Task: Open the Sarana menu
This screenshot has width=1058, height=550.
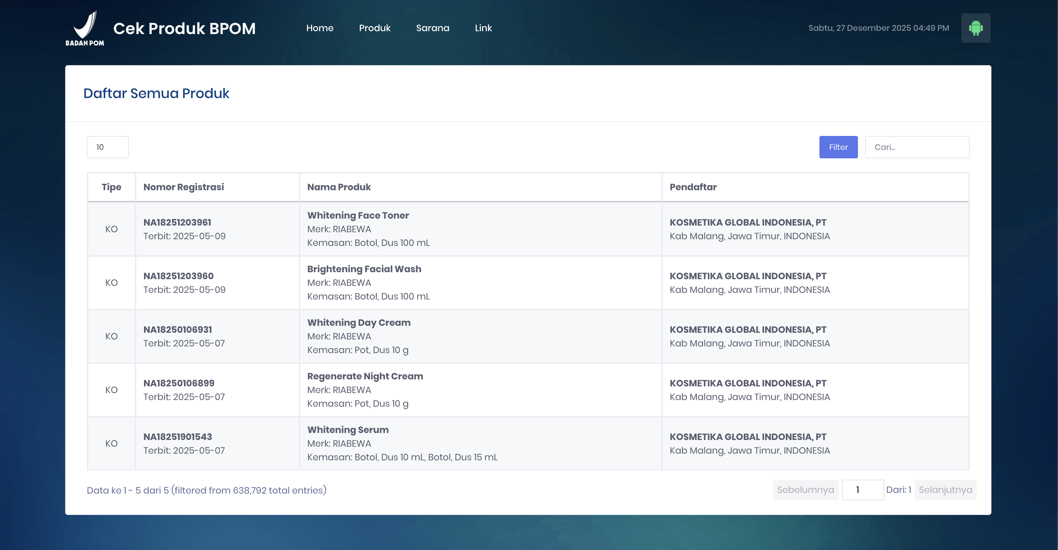Action: pyautogui.click(x=432, y=28)
